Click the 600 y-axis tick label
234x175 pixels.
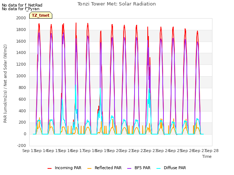22,100
